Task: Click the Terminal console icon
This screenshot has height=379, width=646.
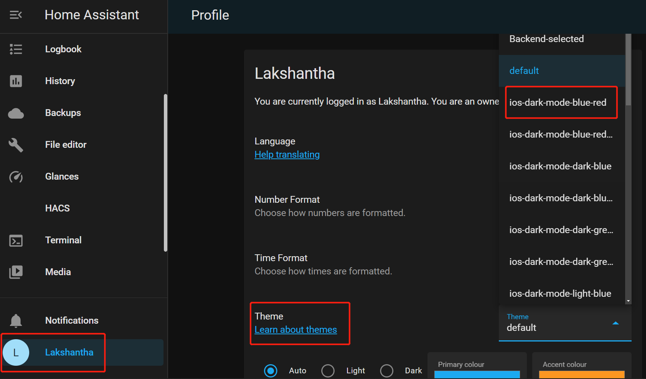Action: [x=16, y=241]
